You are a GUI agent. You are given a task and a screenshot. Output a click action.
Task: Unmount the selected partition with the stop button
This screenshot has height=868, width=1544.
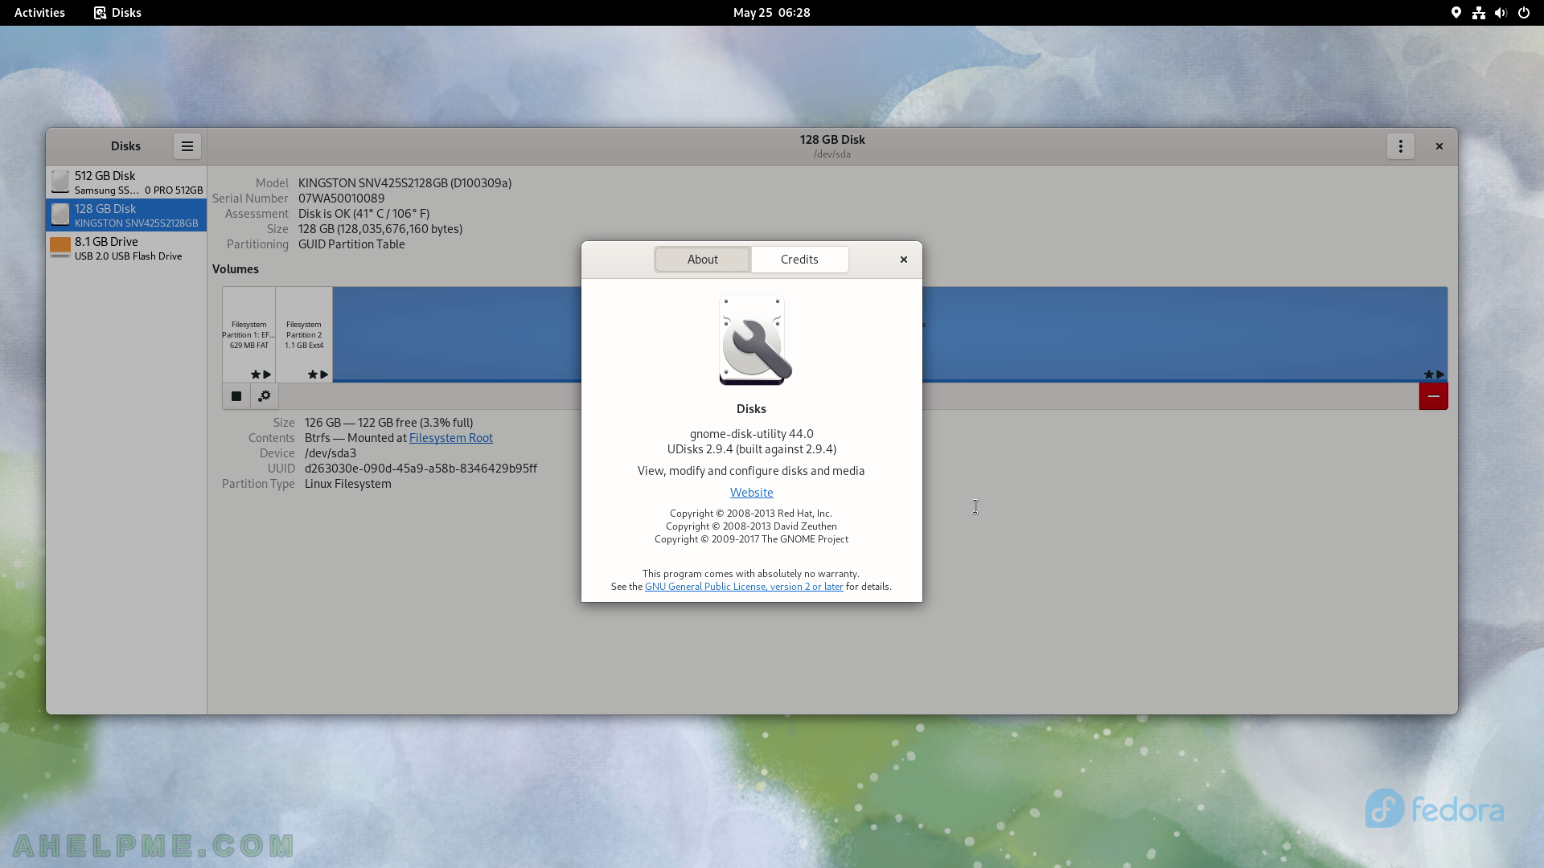(x=236, y=396)
